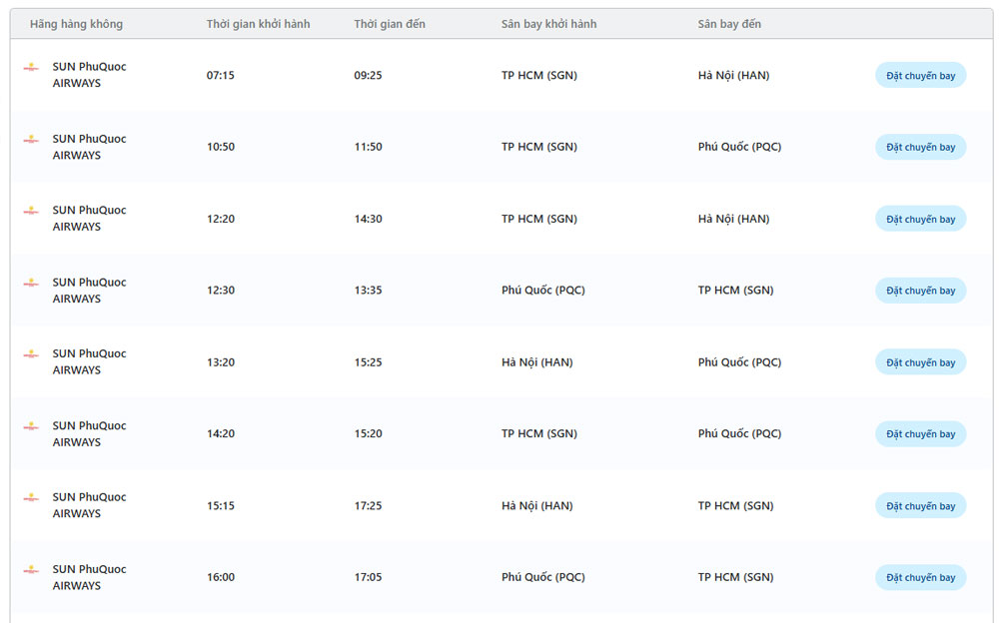
Task: Select Đặt chuyến bay for the 12:30 departure
Action: pyautogui.click(x=920, y=291)
